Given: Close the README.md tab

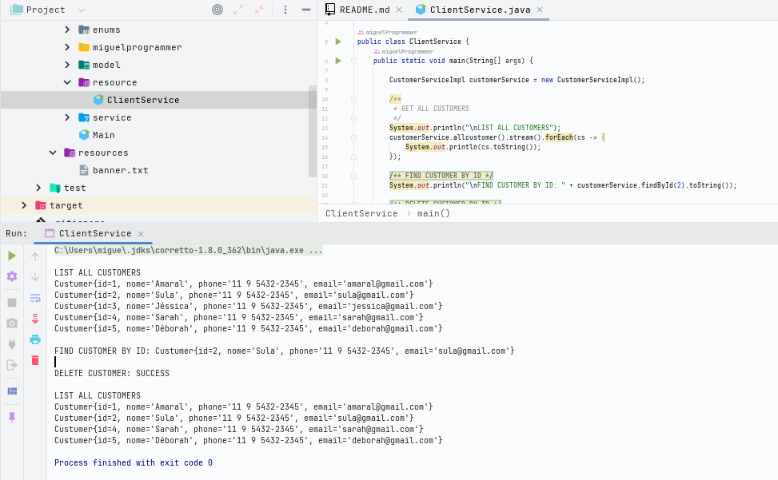Looking at the screenshot, I should coord(399,10).
